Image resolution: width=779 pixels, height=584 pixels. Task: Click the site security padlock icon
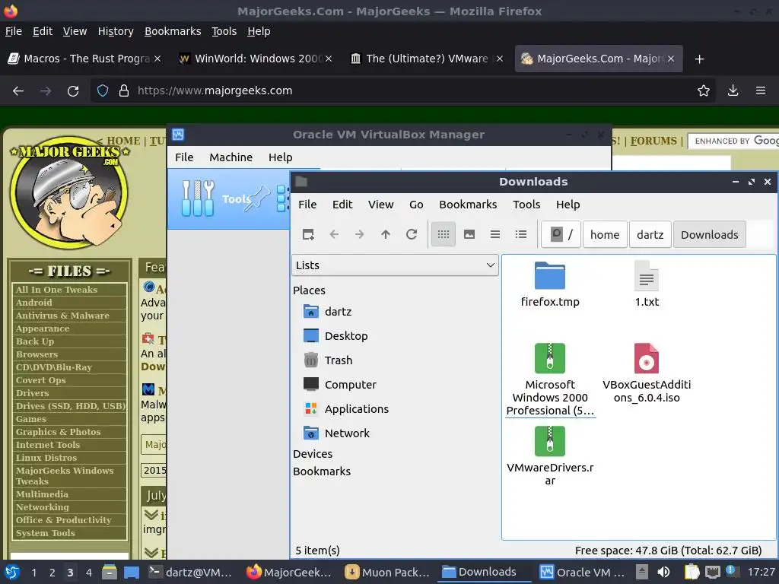pos(124,90)
